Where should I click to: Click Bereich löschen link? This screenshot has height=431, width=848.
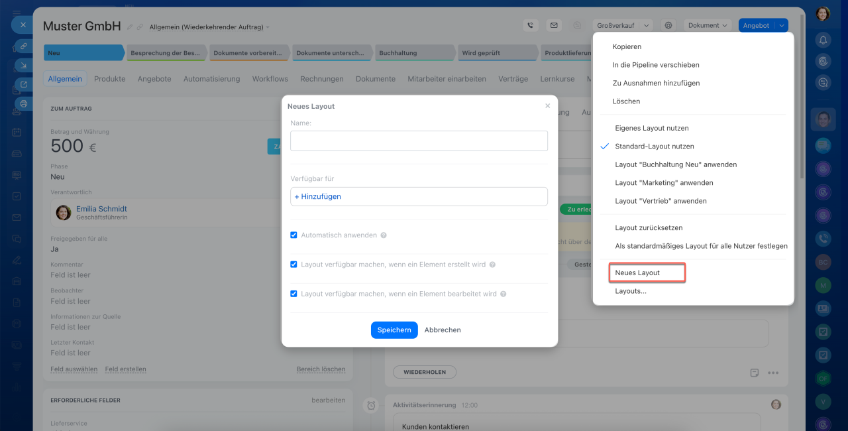[x=321, y=369]
